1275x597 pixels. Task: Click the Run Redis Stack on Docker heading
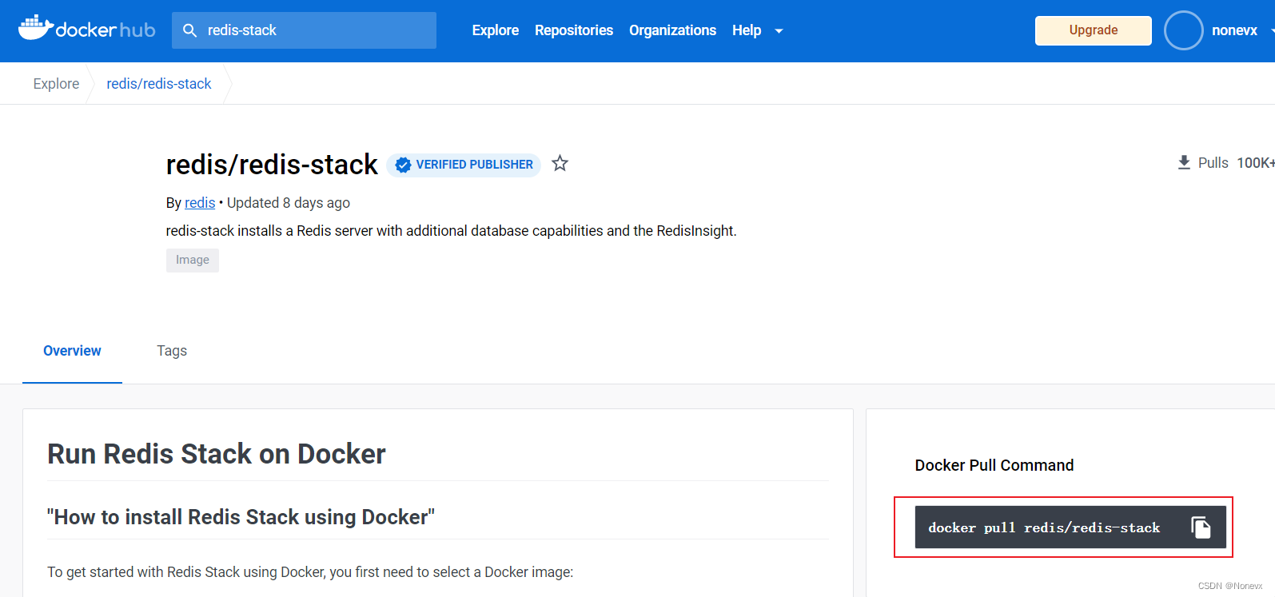click(x=217, y=454)
